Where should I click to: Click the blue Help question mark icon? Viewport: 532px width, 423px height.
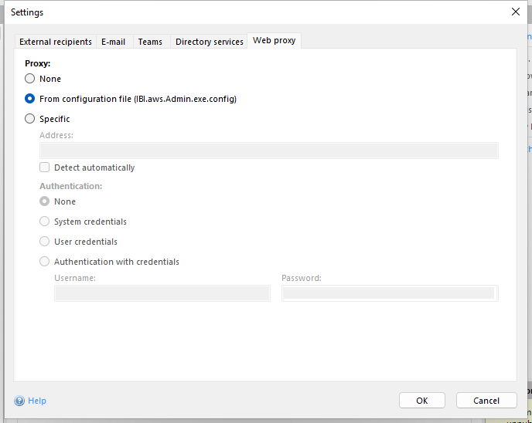(19, 401)
